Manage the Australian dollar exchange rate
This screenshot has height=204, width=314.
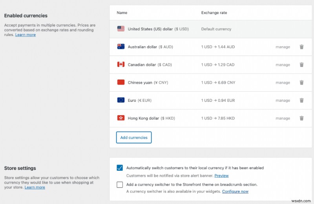(x=283, y=47)
